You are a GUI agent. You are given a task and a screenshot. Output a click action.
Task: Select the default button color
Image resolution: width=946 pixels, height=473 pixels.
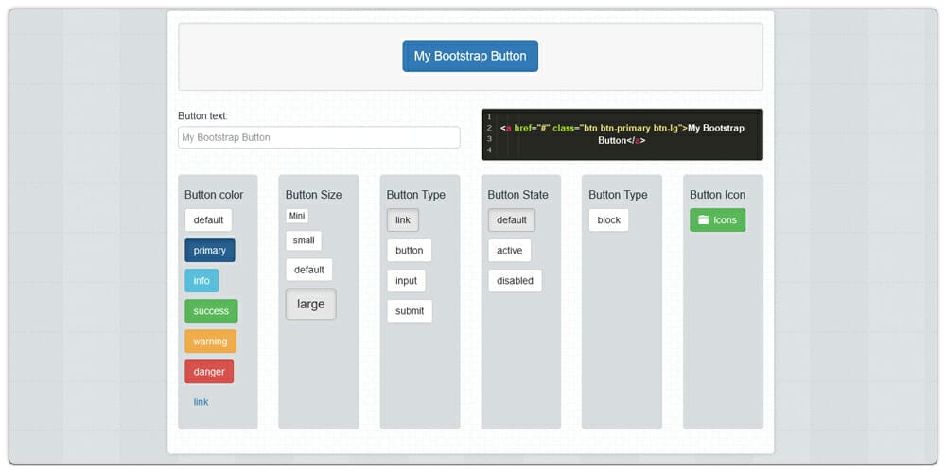(208, 220)
